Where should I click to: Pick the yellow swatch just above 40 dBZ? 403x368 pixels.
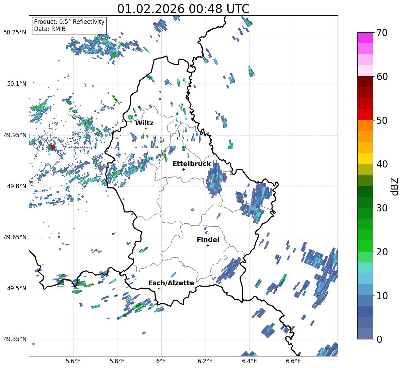(365, 158)
